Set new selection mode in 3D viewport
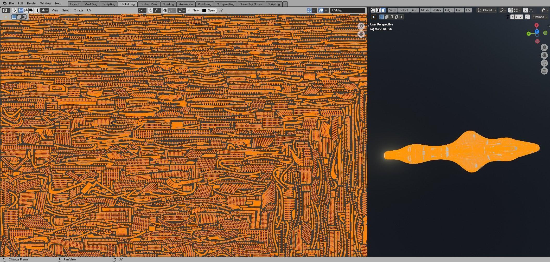Screen dimensions: 550x262 pos(382,17)
